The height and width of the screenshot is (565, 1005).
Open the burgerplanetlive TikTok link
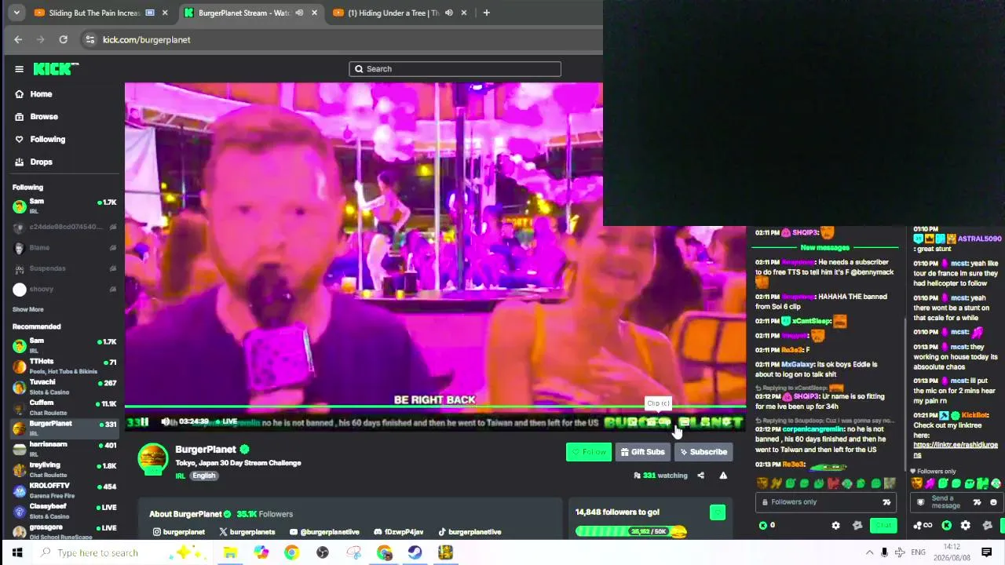(470, 532)
